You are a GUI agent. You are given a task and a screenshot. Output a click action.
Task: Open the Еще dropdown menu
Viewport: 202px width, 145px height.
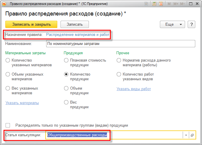173,25
